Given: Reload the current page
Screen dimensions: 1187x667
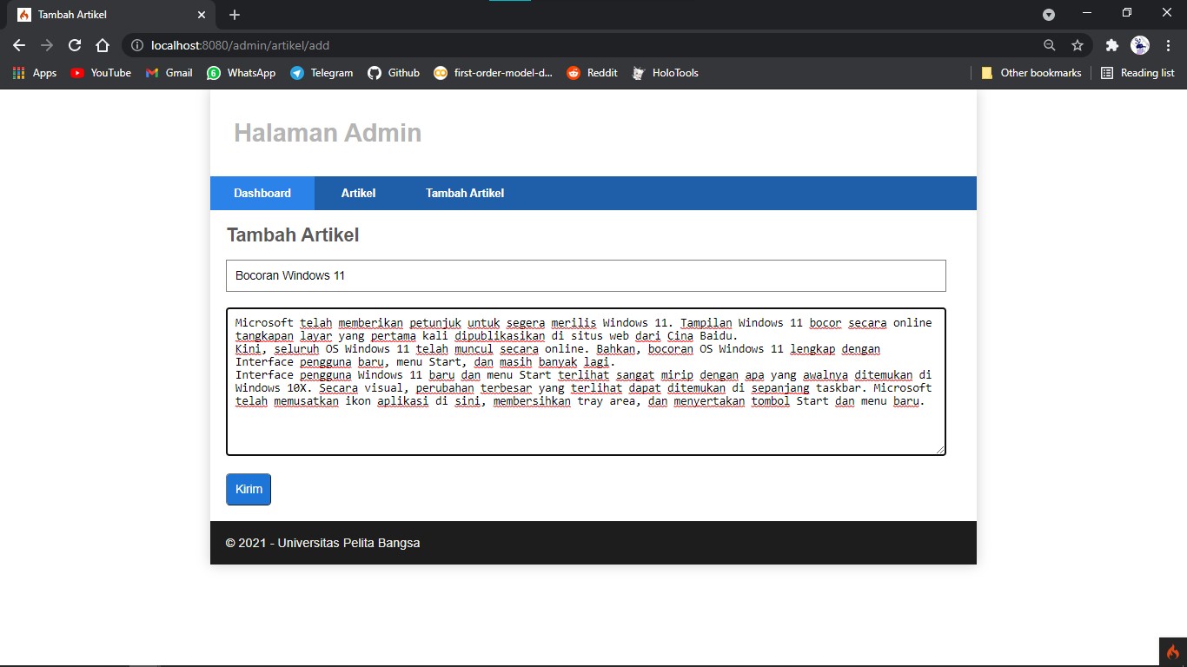Looking at the screenshot, I should [74, 44].
